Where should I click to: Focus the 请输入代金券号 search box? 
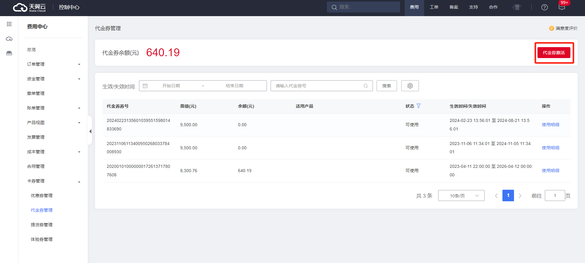click(x=318, y=86)
